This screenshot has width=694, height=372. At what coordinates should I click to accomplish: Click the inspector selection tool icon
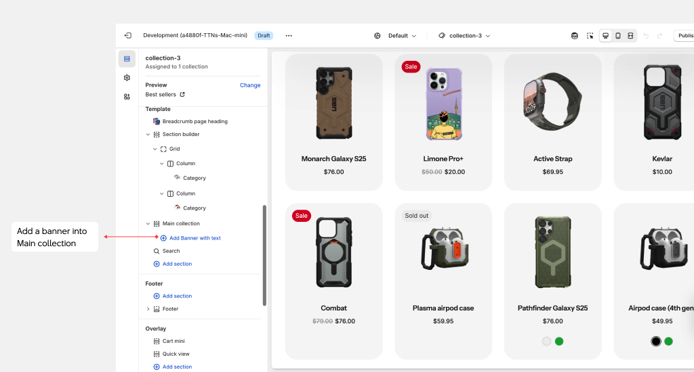coord(590,36)
